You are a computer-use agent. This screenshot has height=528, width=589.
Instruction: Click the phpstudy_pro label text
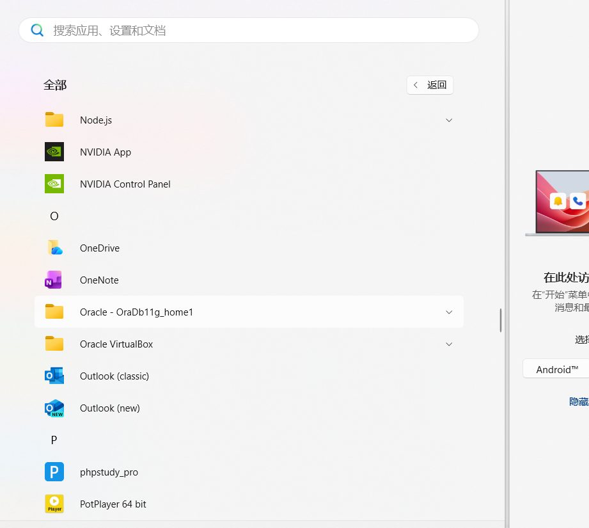coord(109,472)
